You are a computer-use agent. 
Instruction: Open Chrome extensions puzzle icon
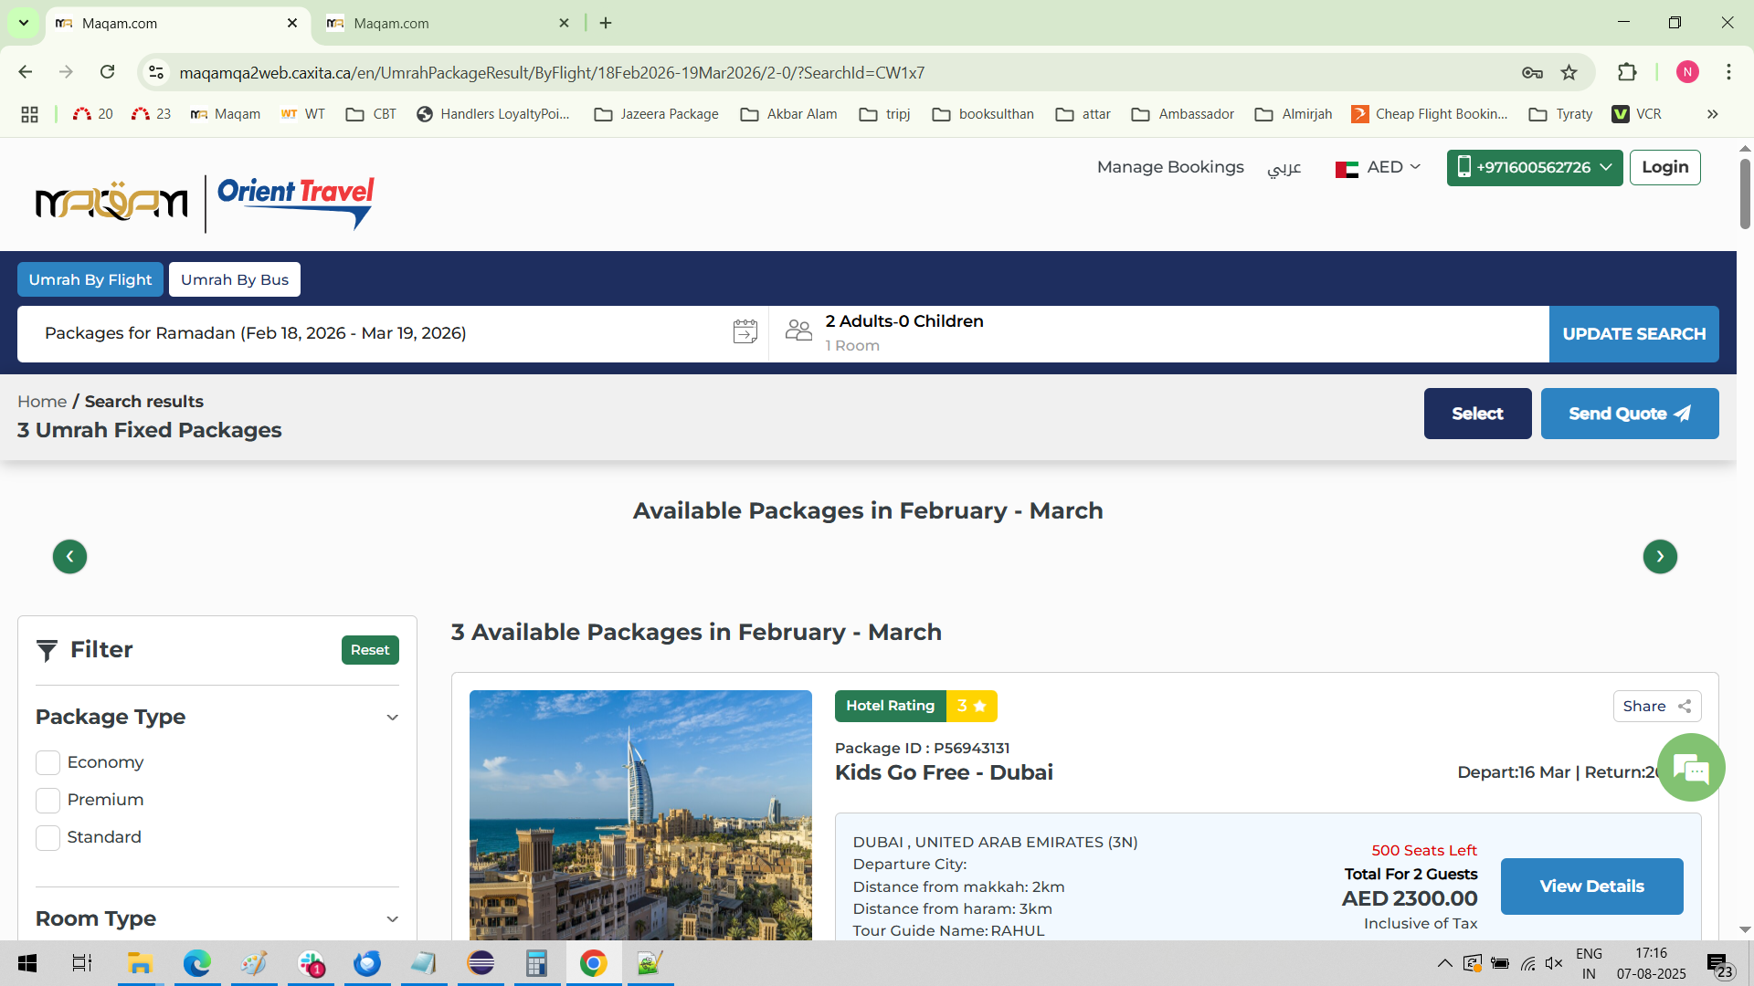point(1627,72)
